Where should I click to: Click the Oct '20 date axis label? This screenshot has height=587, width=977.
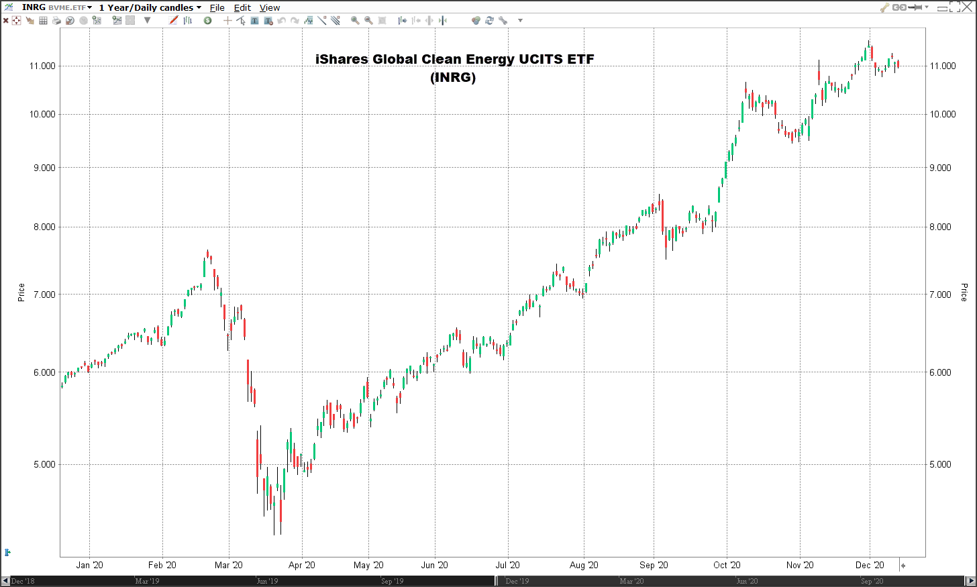coord(727,565)
